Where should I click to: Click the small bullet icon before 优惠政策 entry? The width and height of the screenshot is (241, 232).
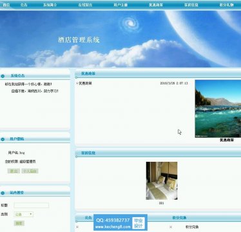[x=77, y=83]
